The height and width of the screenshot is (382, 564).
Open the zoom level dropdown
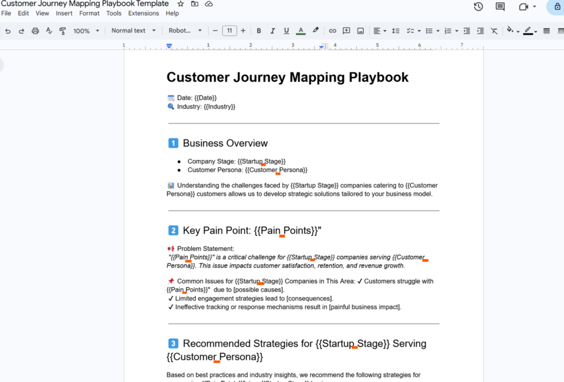[x=86, y=31]
